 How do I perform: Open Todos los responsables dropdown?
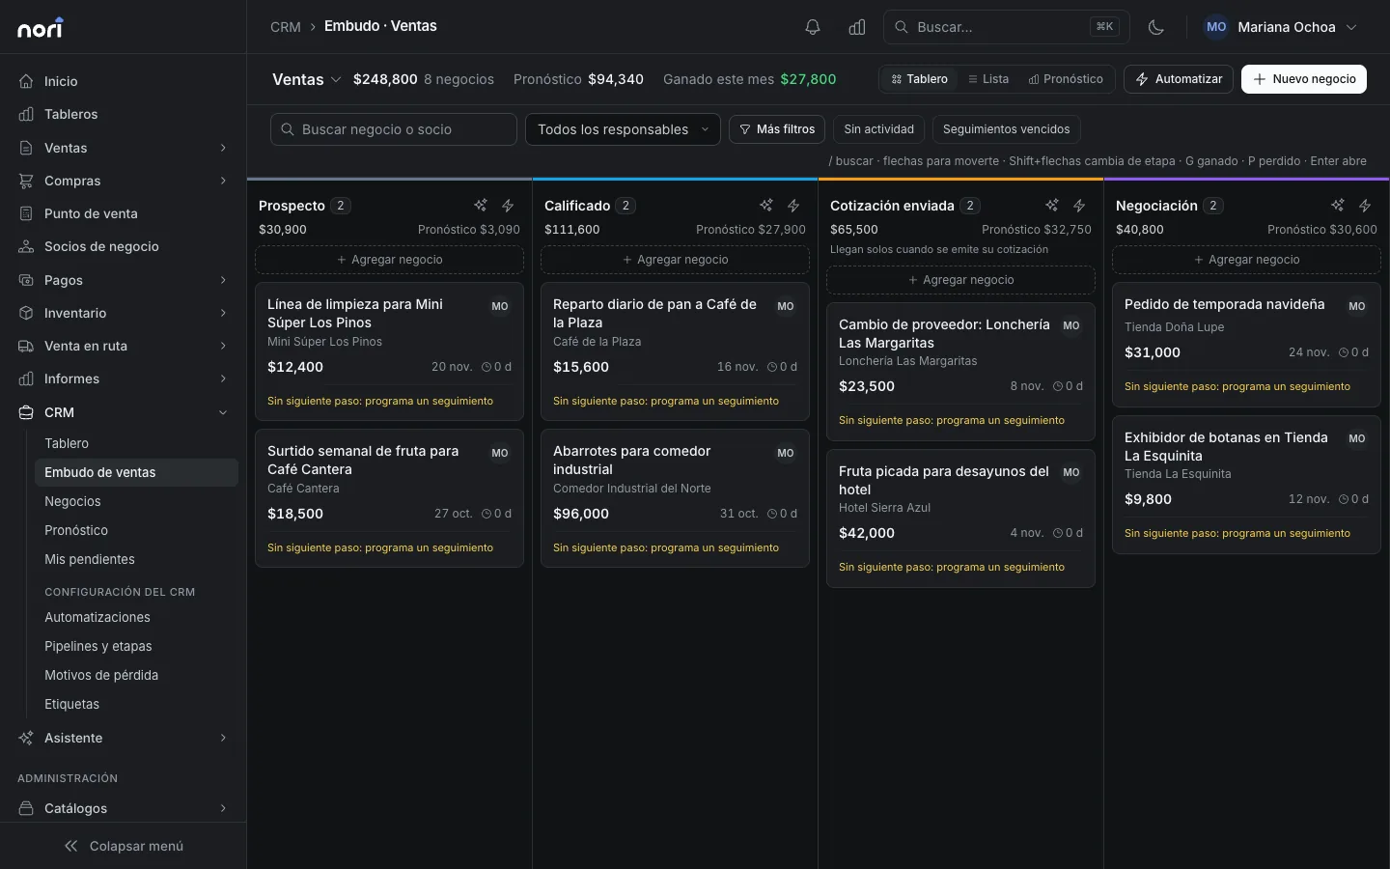623,129
